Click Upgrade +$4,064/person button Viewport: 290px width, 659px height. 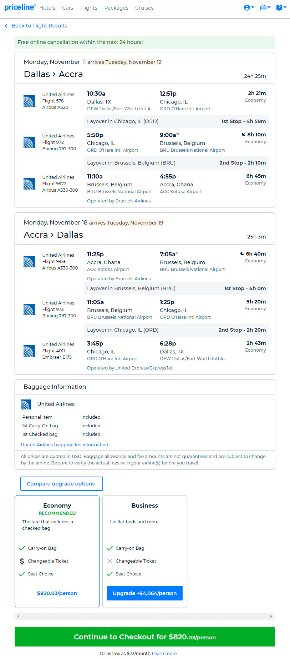pos(145,593)
